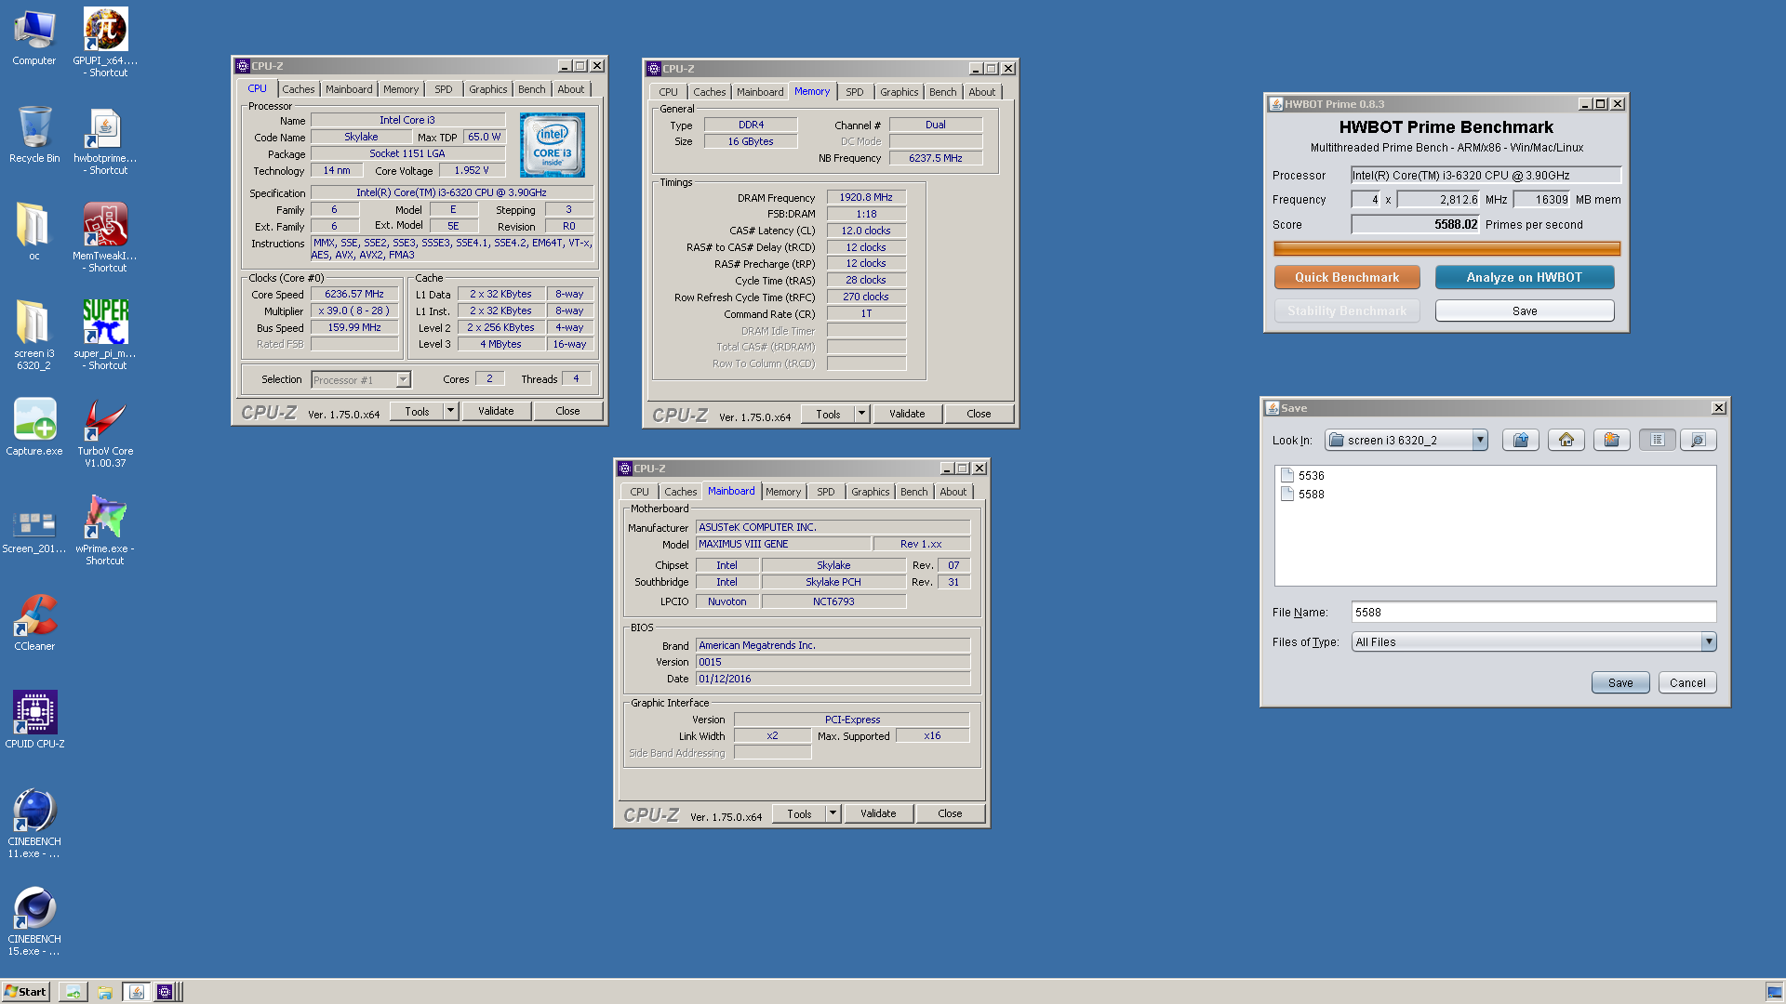The image size is (1786, 1004).
Task: Open About tab in Memory window
Action: click(981, 92)
